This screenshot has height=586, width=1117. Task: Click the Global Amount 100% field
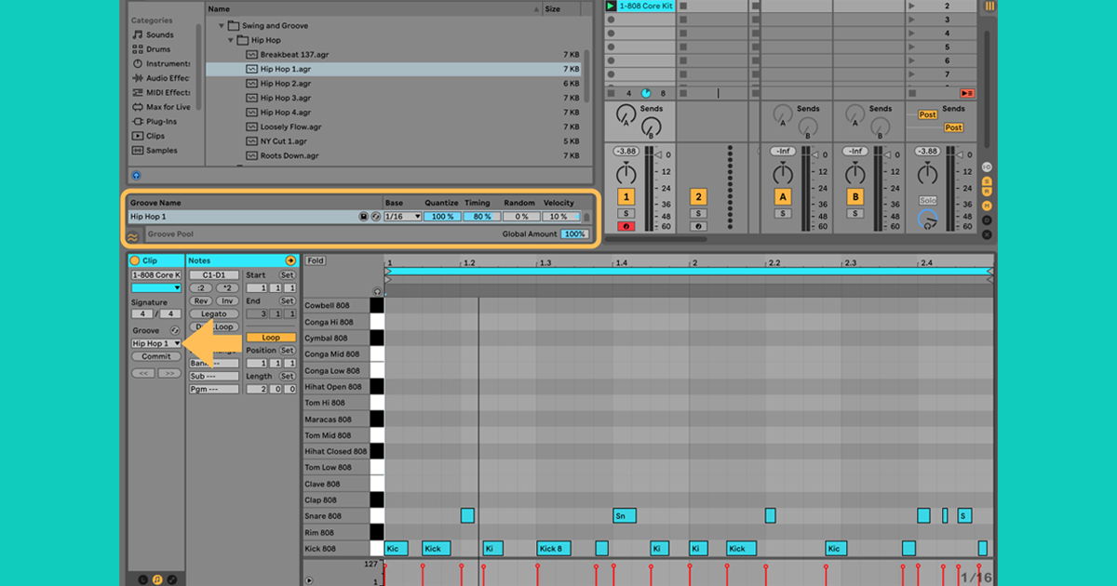[x=573, y=234]
